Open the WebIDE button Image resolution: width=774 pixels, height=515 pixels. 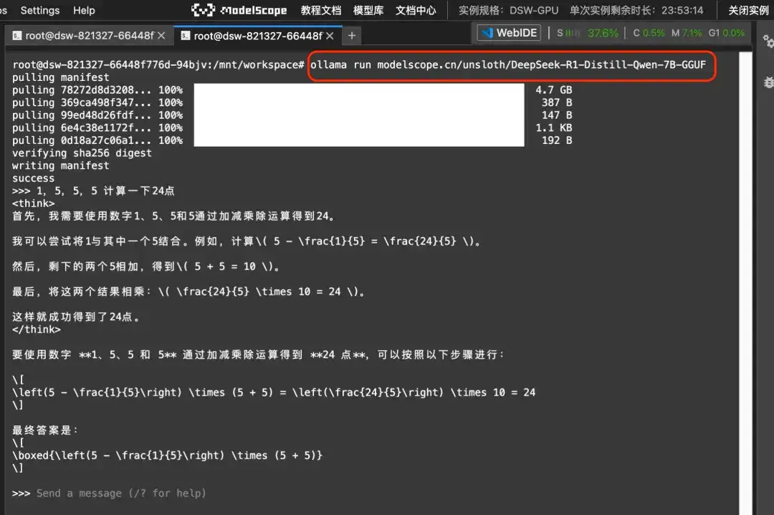(509, 33)
